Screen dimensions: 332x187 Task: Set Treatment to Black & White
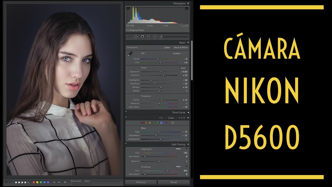pyautogui.click(x=181, y=48)
